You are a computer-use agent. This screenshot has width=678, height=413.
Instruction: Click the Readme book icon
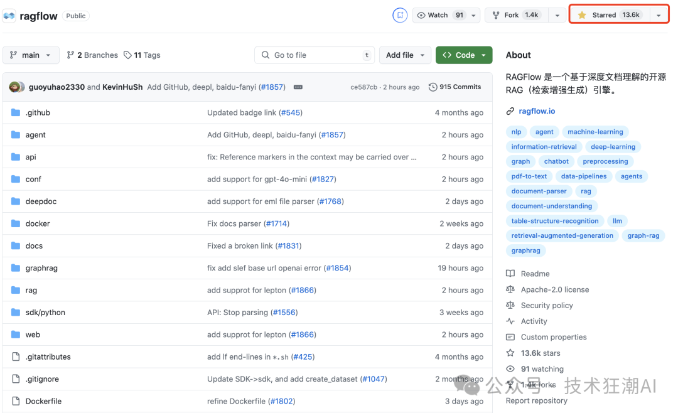click(510, 273)
